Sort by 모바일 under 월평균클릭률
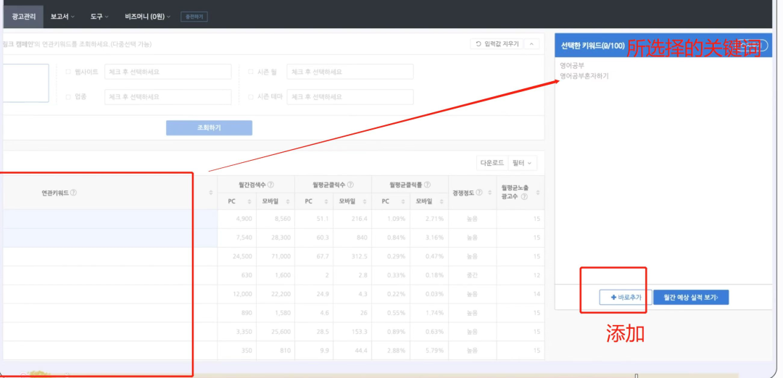Viewport: 783px width, 378px height. click(x=442, y=201)
